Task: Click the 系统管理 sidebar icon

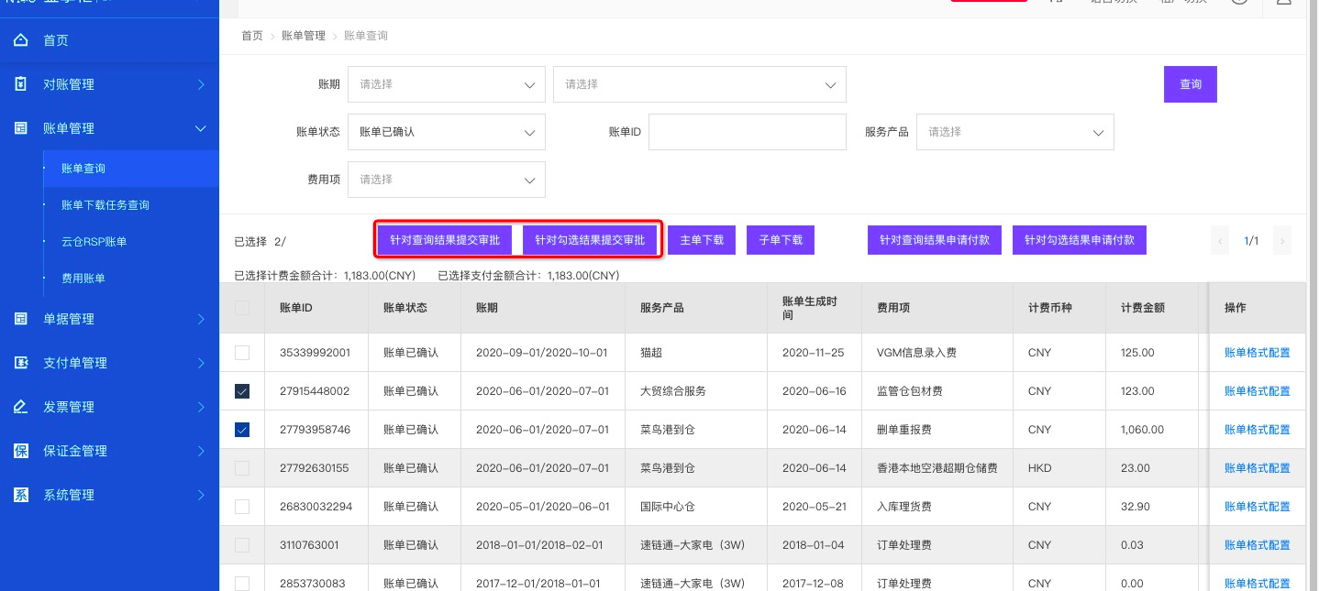Action: (21, 495)
